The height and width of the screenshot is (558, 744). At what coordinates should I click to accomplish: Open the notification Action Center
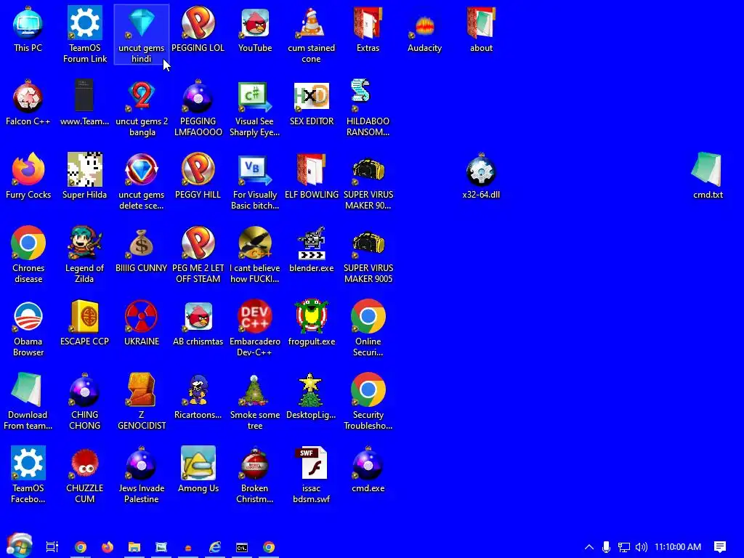pos(720,547)
